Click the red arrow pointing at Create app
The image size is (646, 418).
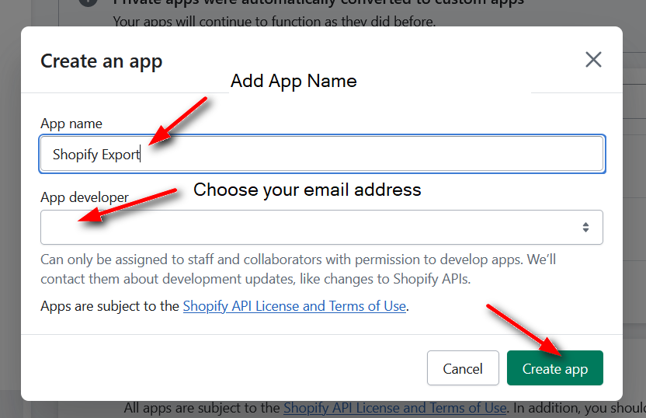[x=523, y=330]
